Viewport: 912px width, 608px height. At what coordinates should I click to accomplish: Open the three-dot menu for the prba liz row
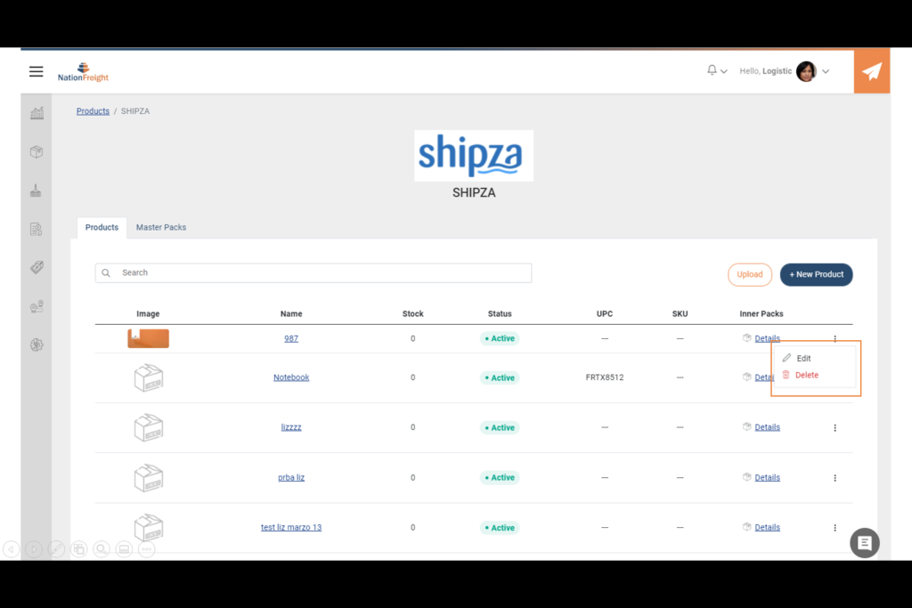pos(835,478)
